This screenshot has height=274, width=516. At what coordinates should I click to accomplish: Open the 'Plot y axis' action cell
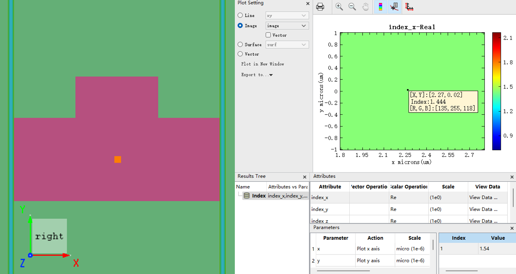point(375,260)
